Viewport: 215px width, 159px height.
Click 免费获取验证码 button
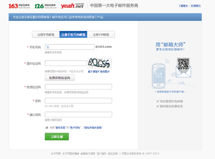[x=59, y=78]
